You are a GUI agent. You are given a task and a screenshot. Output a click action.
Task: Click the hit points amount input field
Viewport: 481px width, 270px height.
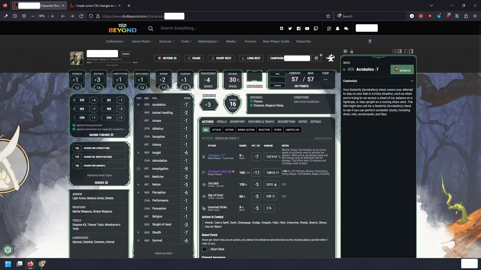(277, 80)
